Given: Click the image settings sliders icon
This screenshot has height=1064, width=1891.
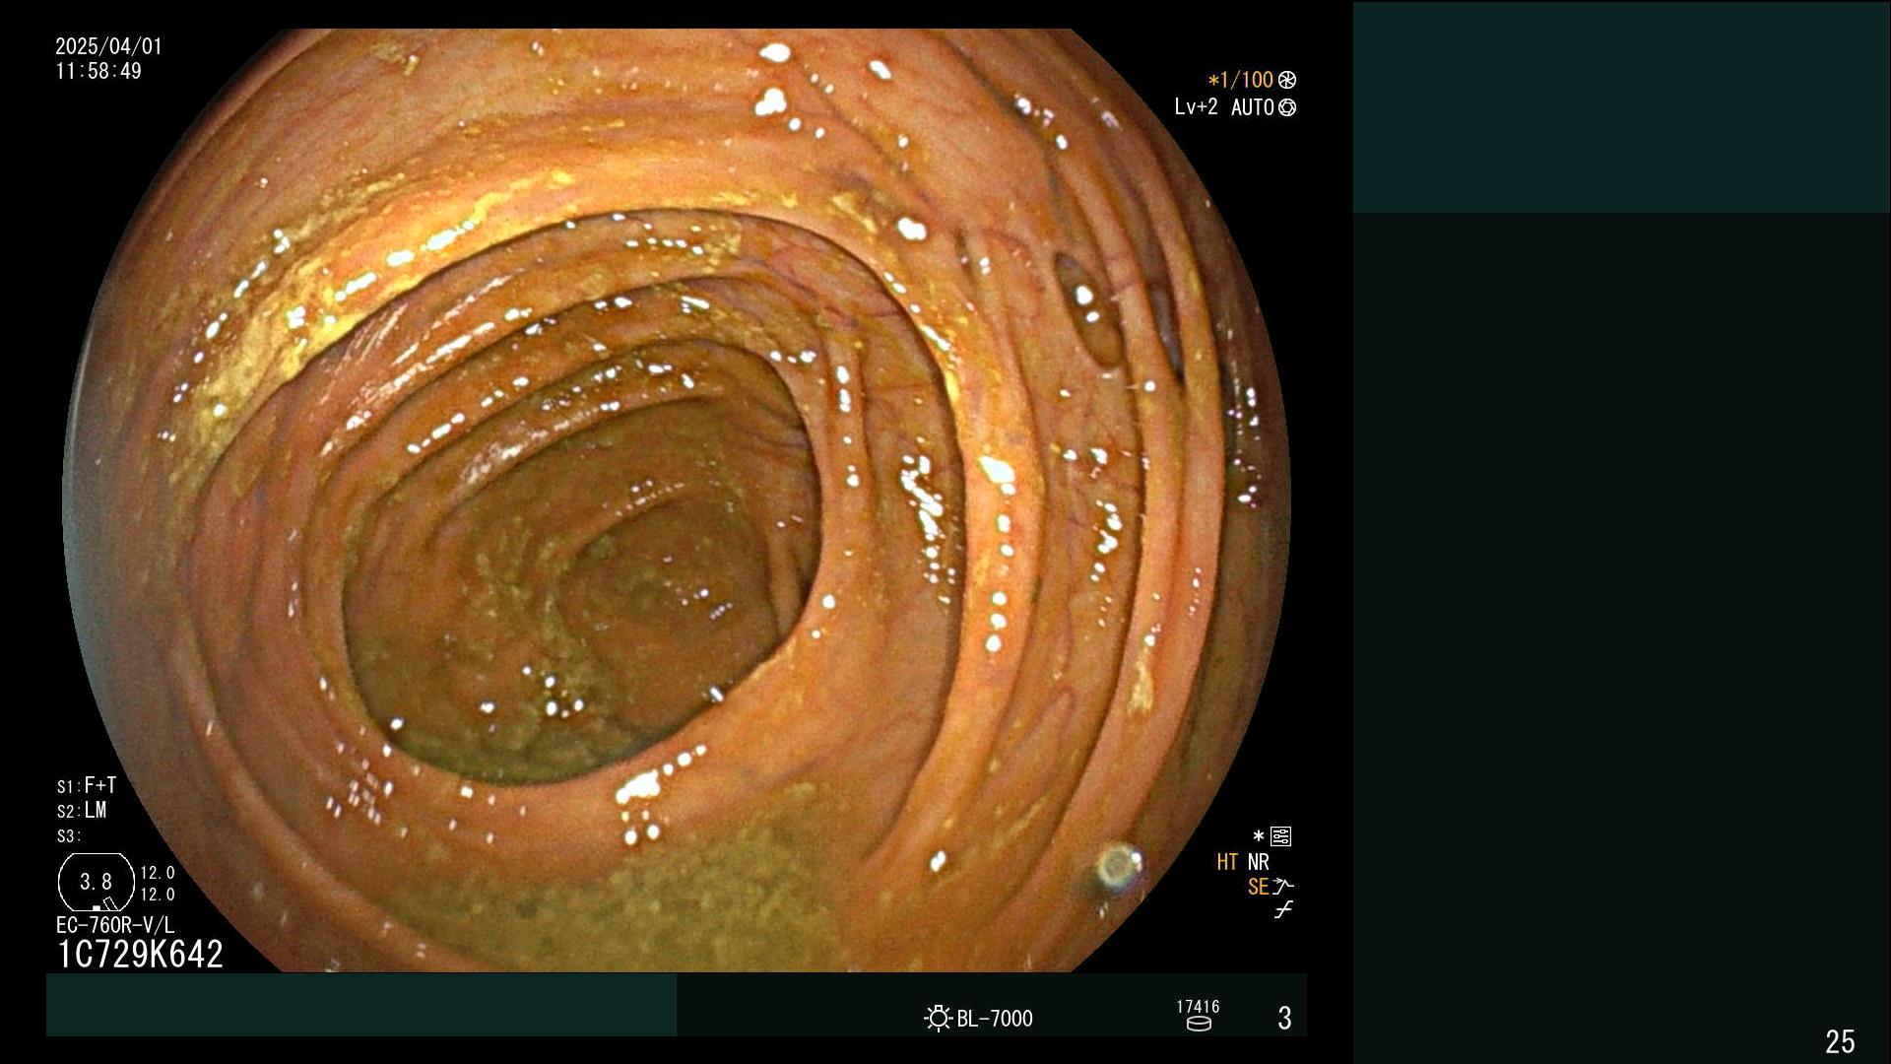Looking at the screenshot, I should [x=1280, y=836].
